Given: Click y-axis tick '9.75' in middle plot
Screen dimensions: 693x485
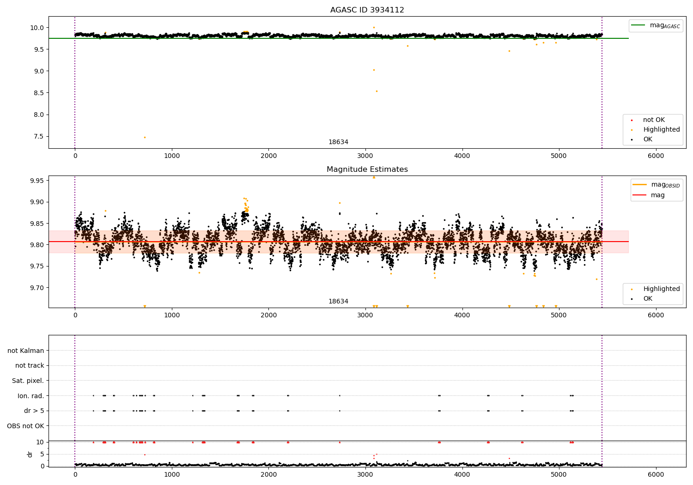Looking at the screenshot, I should (x=37, y=266).
